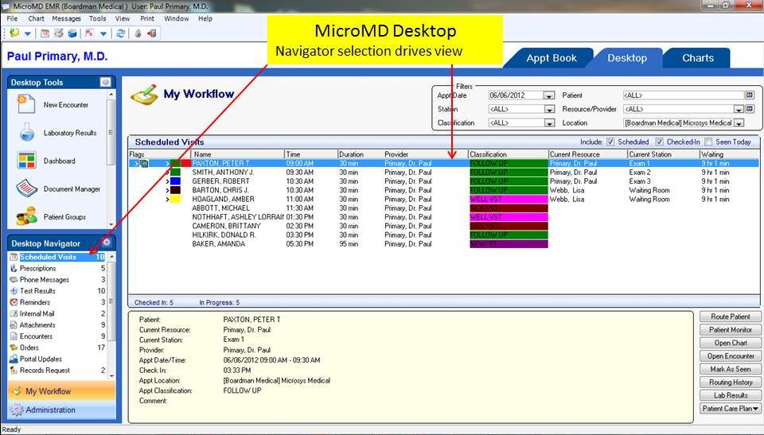
Task: Click the Desktop Navigator gear icon
Action: (x=106, y=243)
